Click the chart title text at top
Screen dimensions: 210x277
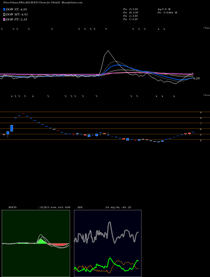[x=43, y=3]
